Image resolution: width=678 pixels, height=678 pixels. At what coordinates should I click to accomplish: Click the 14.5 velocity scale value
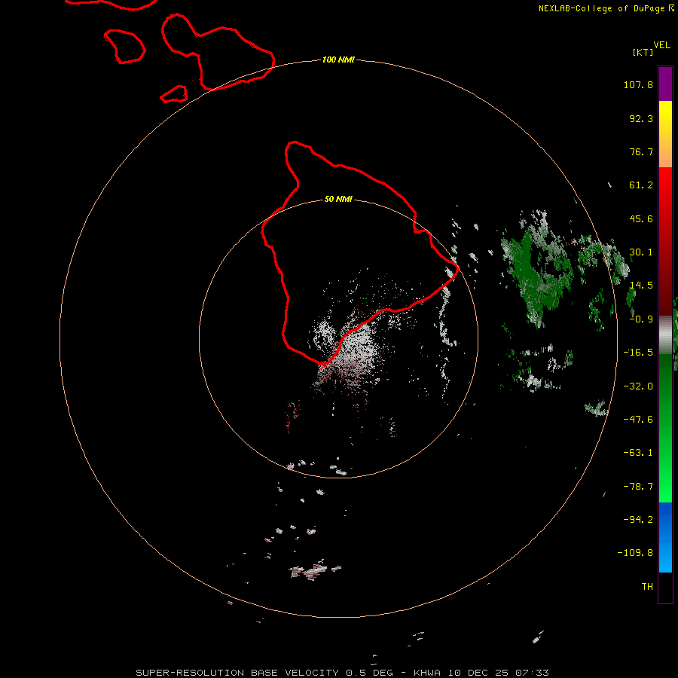(641, 286)
